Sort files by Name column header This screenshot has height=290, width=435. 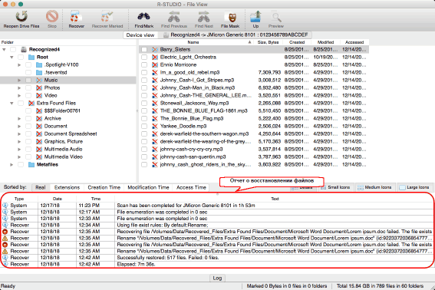196,42
